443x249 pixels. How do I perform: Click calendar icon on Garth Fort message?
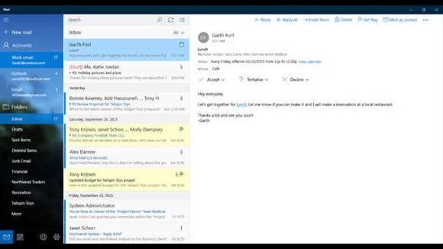coord(182,45)
